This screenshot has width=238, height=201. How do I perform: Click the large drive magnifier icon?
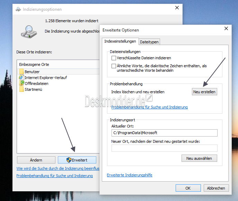[29, 32]
